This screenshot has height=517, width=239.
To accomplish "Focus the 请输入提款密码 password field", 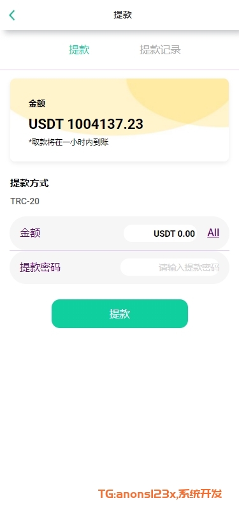I will [170, 267].
